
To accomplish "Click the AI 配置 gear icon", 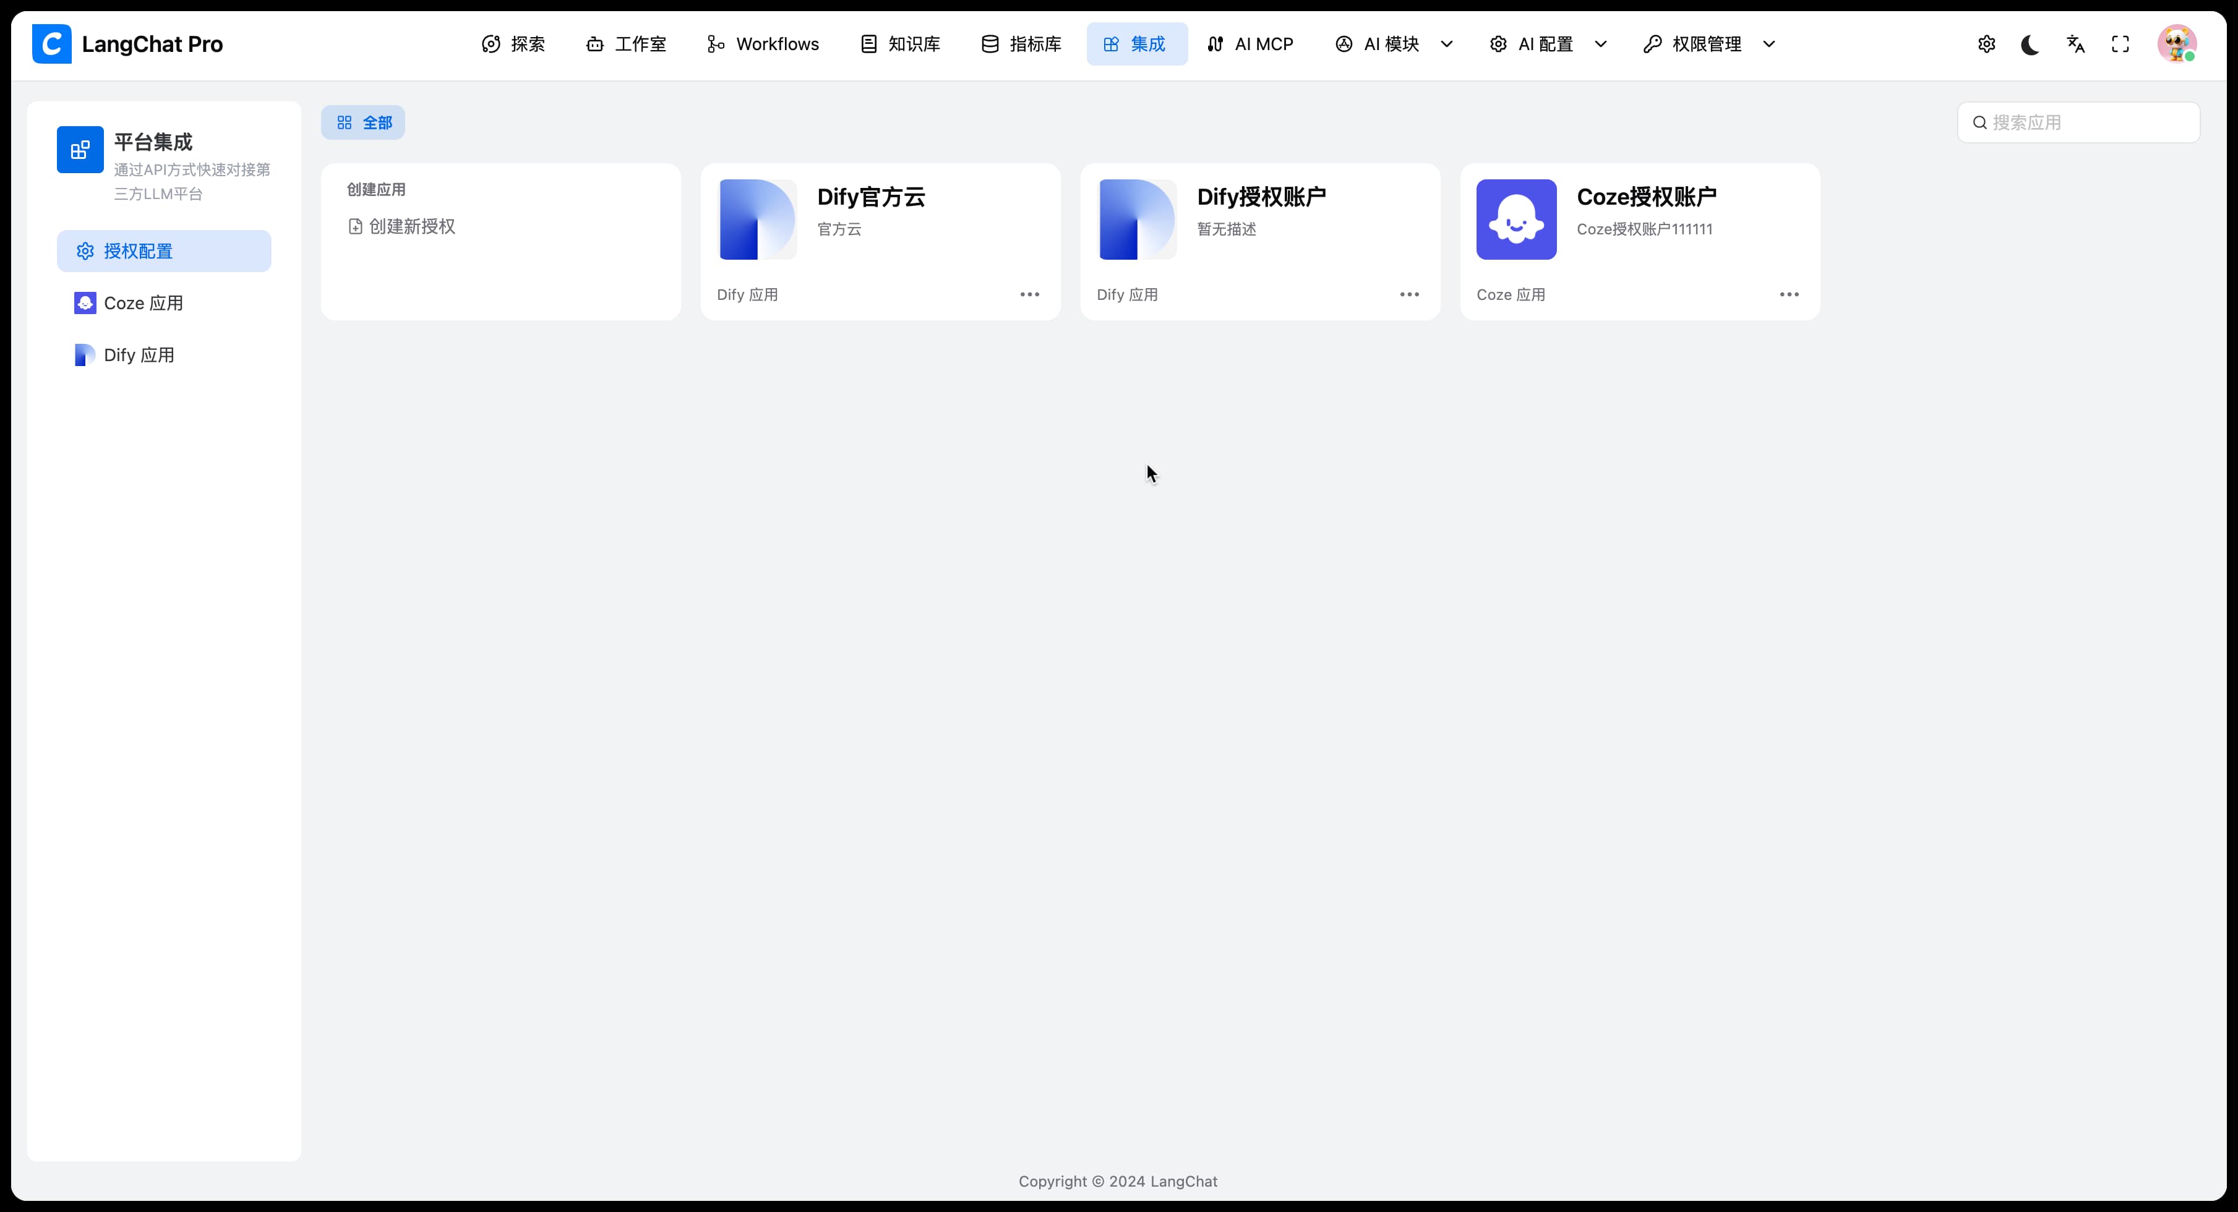I will coord(1499,45).
